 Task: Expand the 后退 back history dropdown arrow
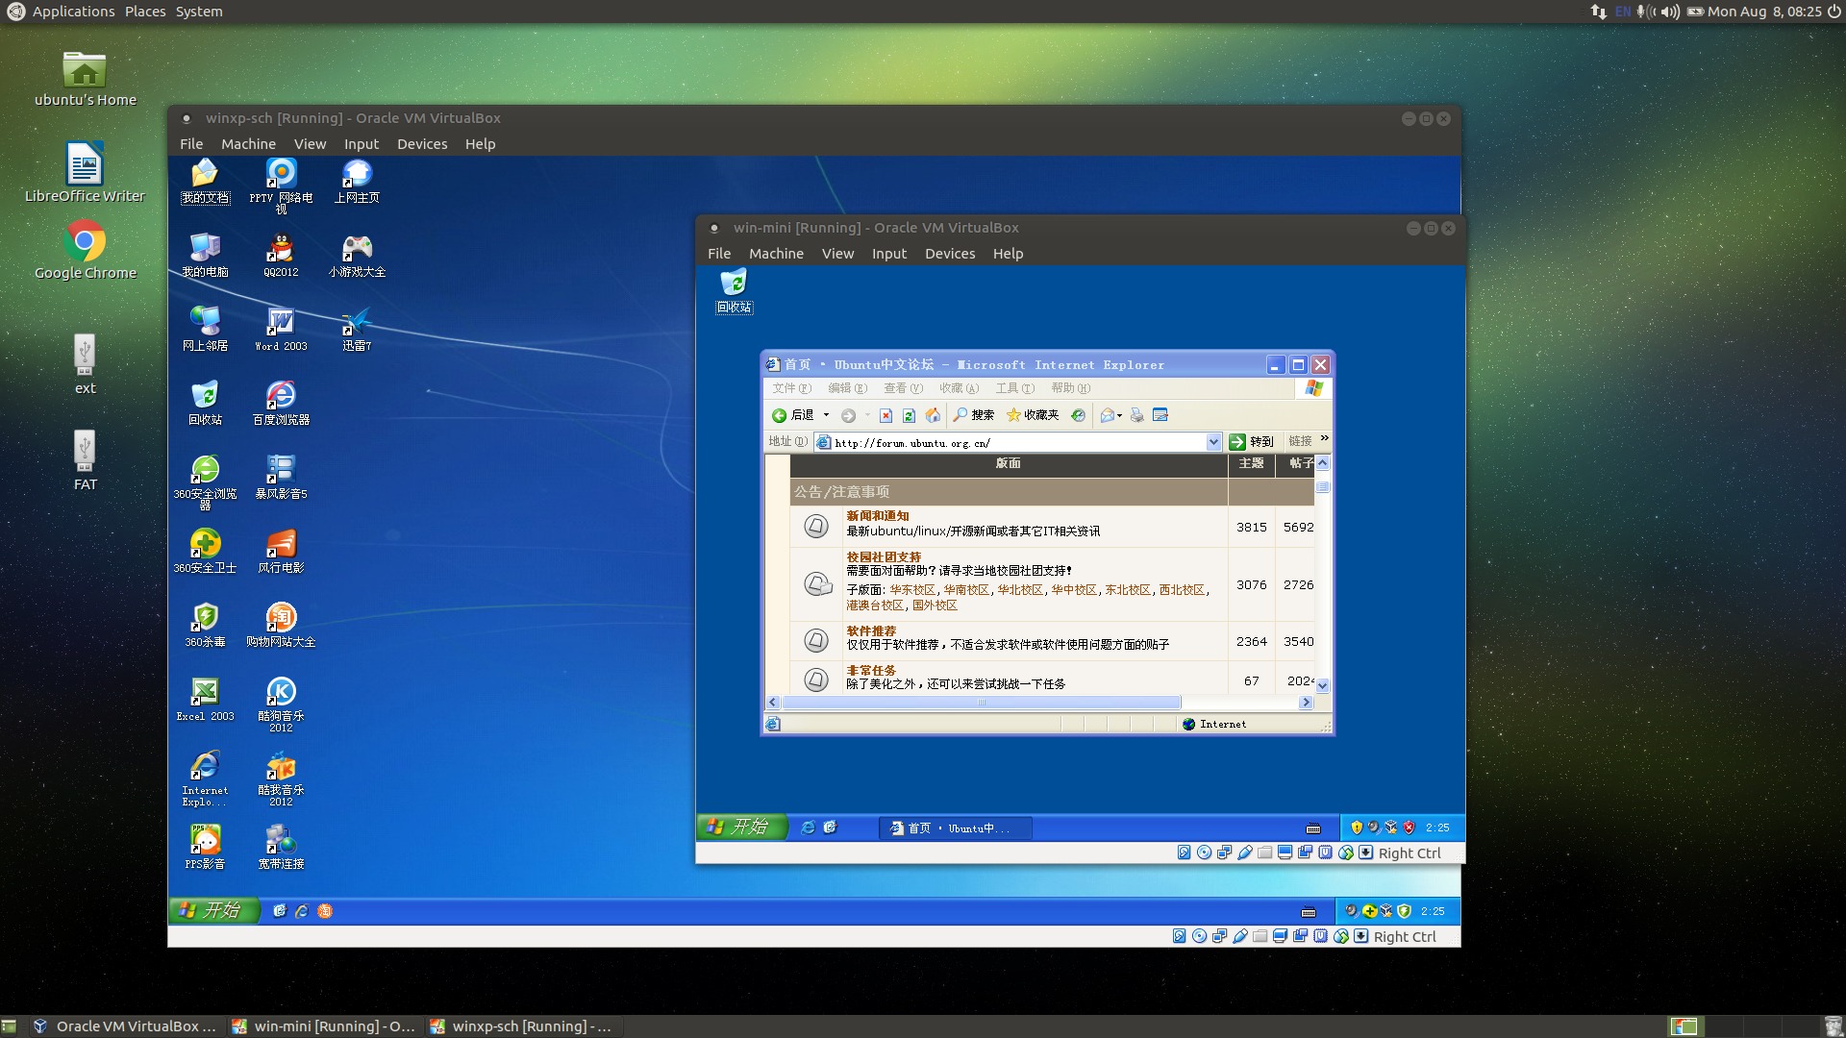pos(826,415)
